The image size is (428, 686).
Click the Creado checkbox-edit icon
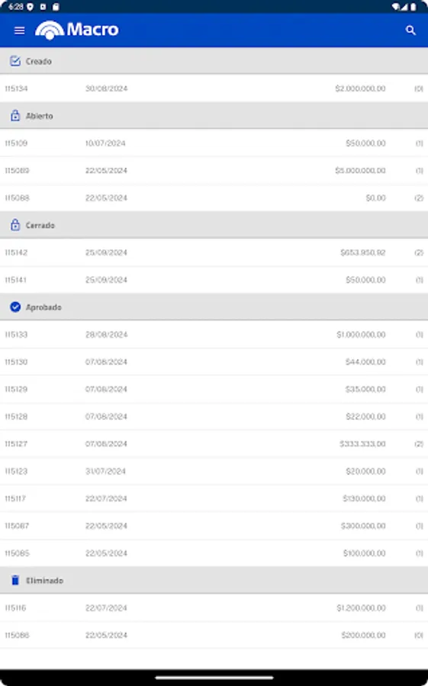click(15, 61)
